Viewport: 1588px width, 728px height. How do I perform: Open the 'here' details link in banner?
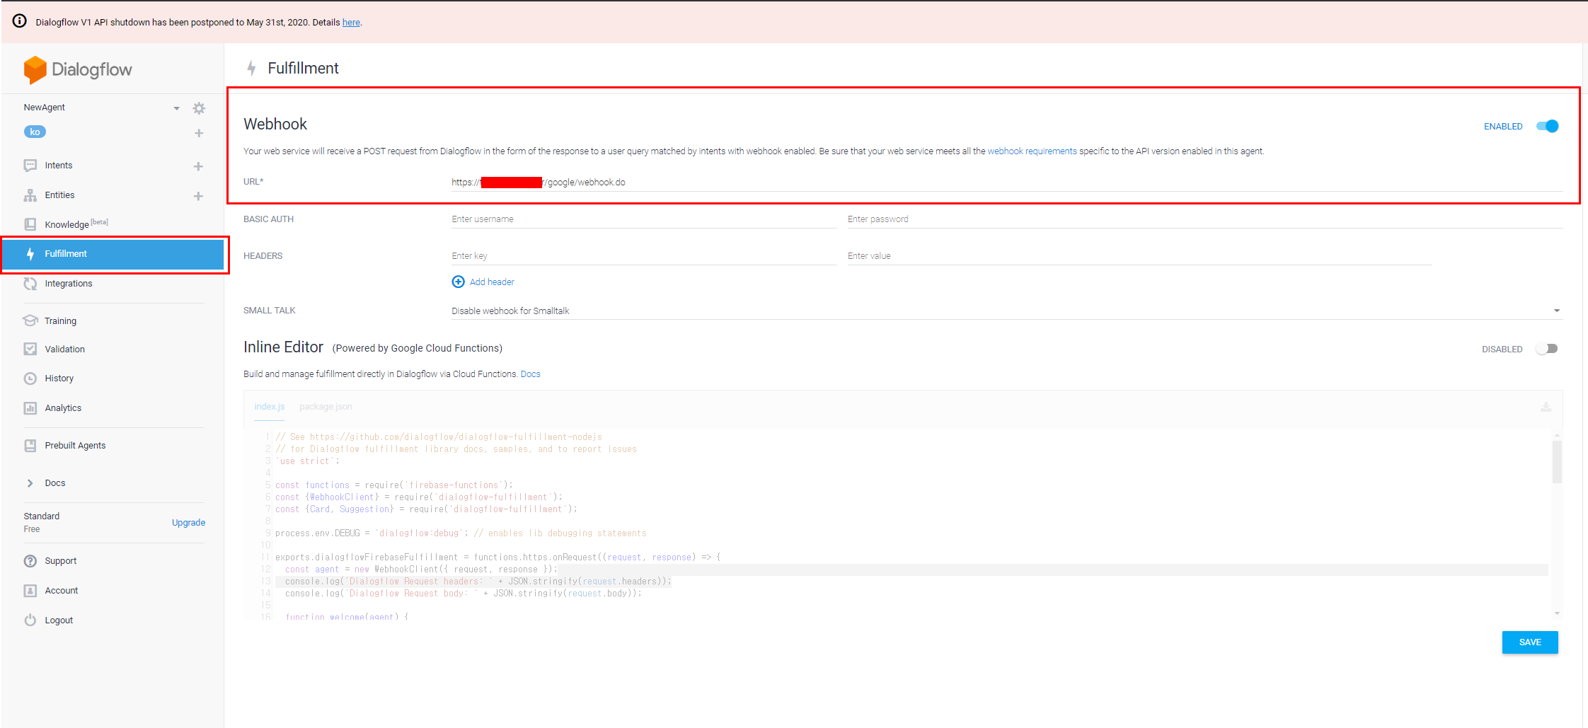tap(351, 23)
